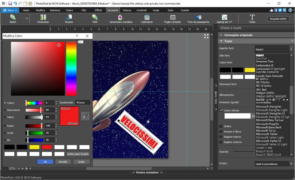The width and height of the screenshot is (295, 180).
Task: Click the undo icon in title bar
Action: click(x=15, y=3)
